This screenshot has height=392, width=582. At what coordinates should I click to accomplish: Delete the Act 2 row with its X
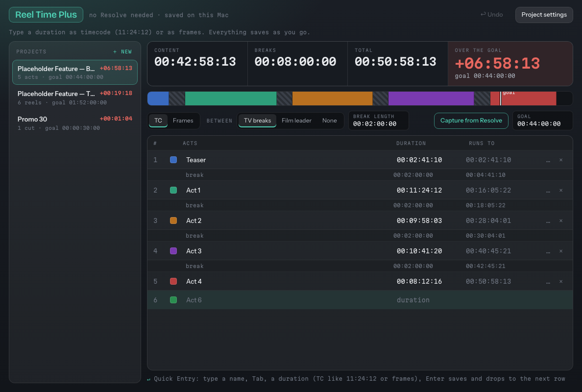(x=561, y=221)
